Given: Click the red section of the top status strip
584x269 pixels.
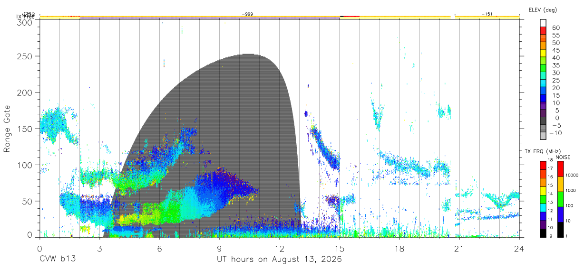Looking at the screenshot, I should coord(351,17).
